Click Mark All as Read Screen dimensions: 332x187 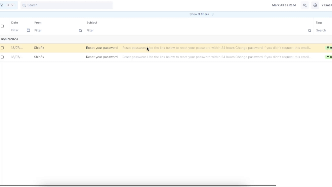(x=284, y=5)
